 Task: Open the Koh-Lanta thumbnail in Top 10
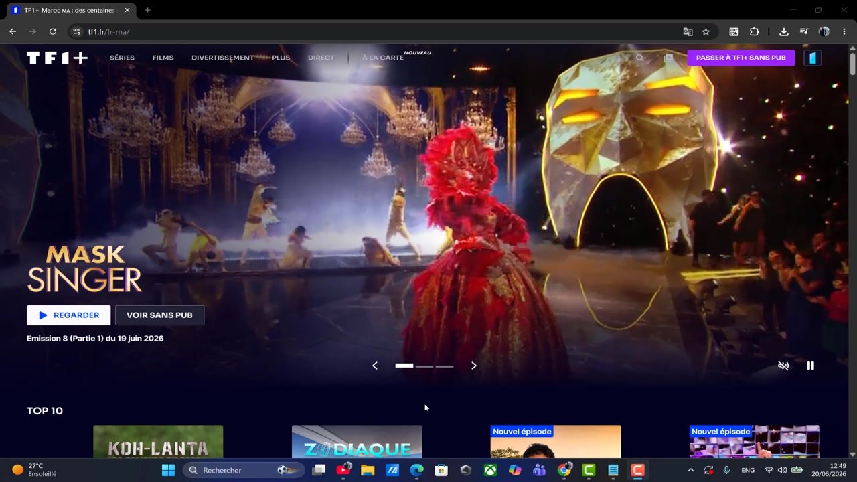(158, 442)
